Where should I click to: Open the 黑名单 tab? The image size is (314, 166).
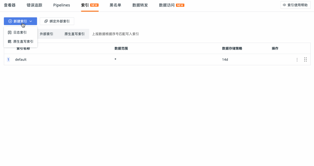pos(115,5)
